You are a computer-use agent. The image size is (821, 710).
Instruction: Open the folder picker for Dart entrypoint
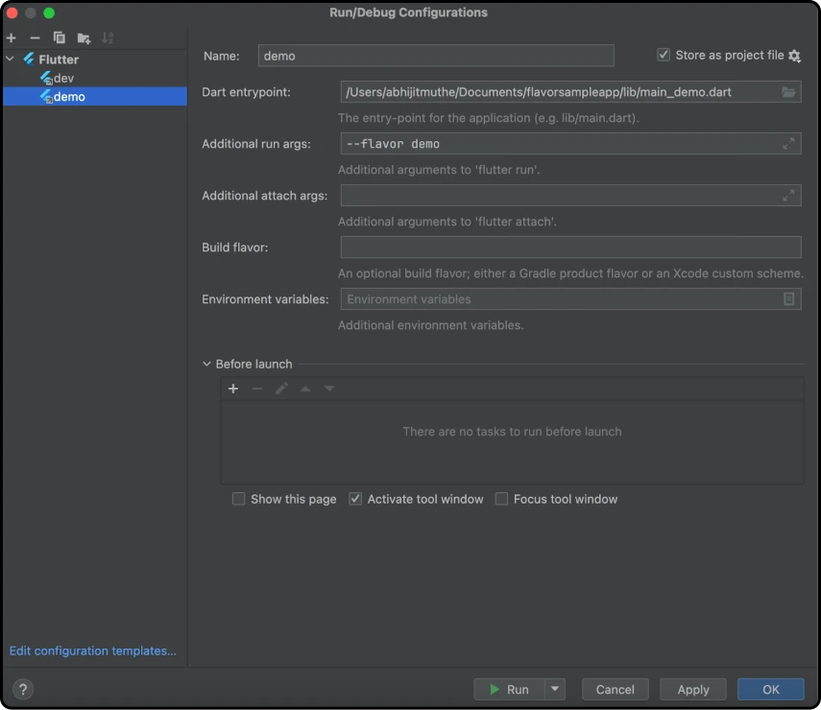[788, 92]
